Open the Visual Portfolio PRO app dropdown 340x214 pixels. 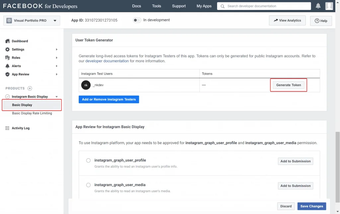coord(55,21)
